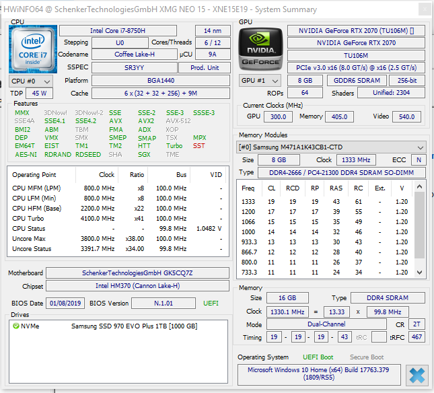Click the BGA1440 platform field
The width and height of the screenshot is (434, 393).
pos(161,81)
